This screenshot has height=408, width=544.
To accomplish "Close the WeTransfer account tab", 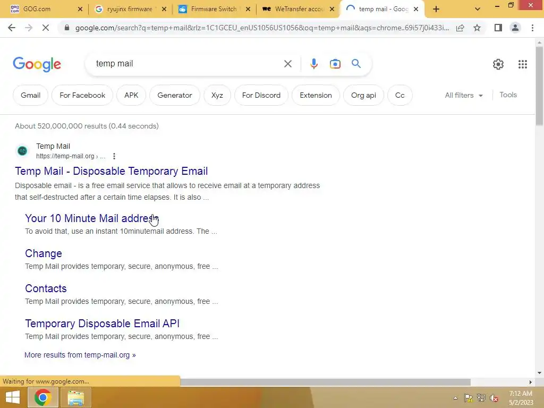I will (332, 9).
